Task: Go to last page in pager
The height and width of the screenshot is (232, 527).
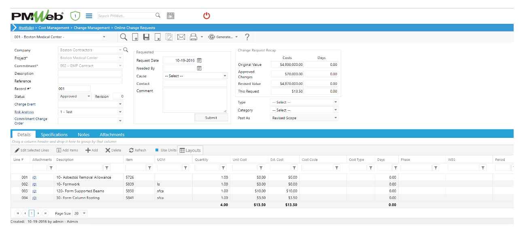Action: coord(45,213)
